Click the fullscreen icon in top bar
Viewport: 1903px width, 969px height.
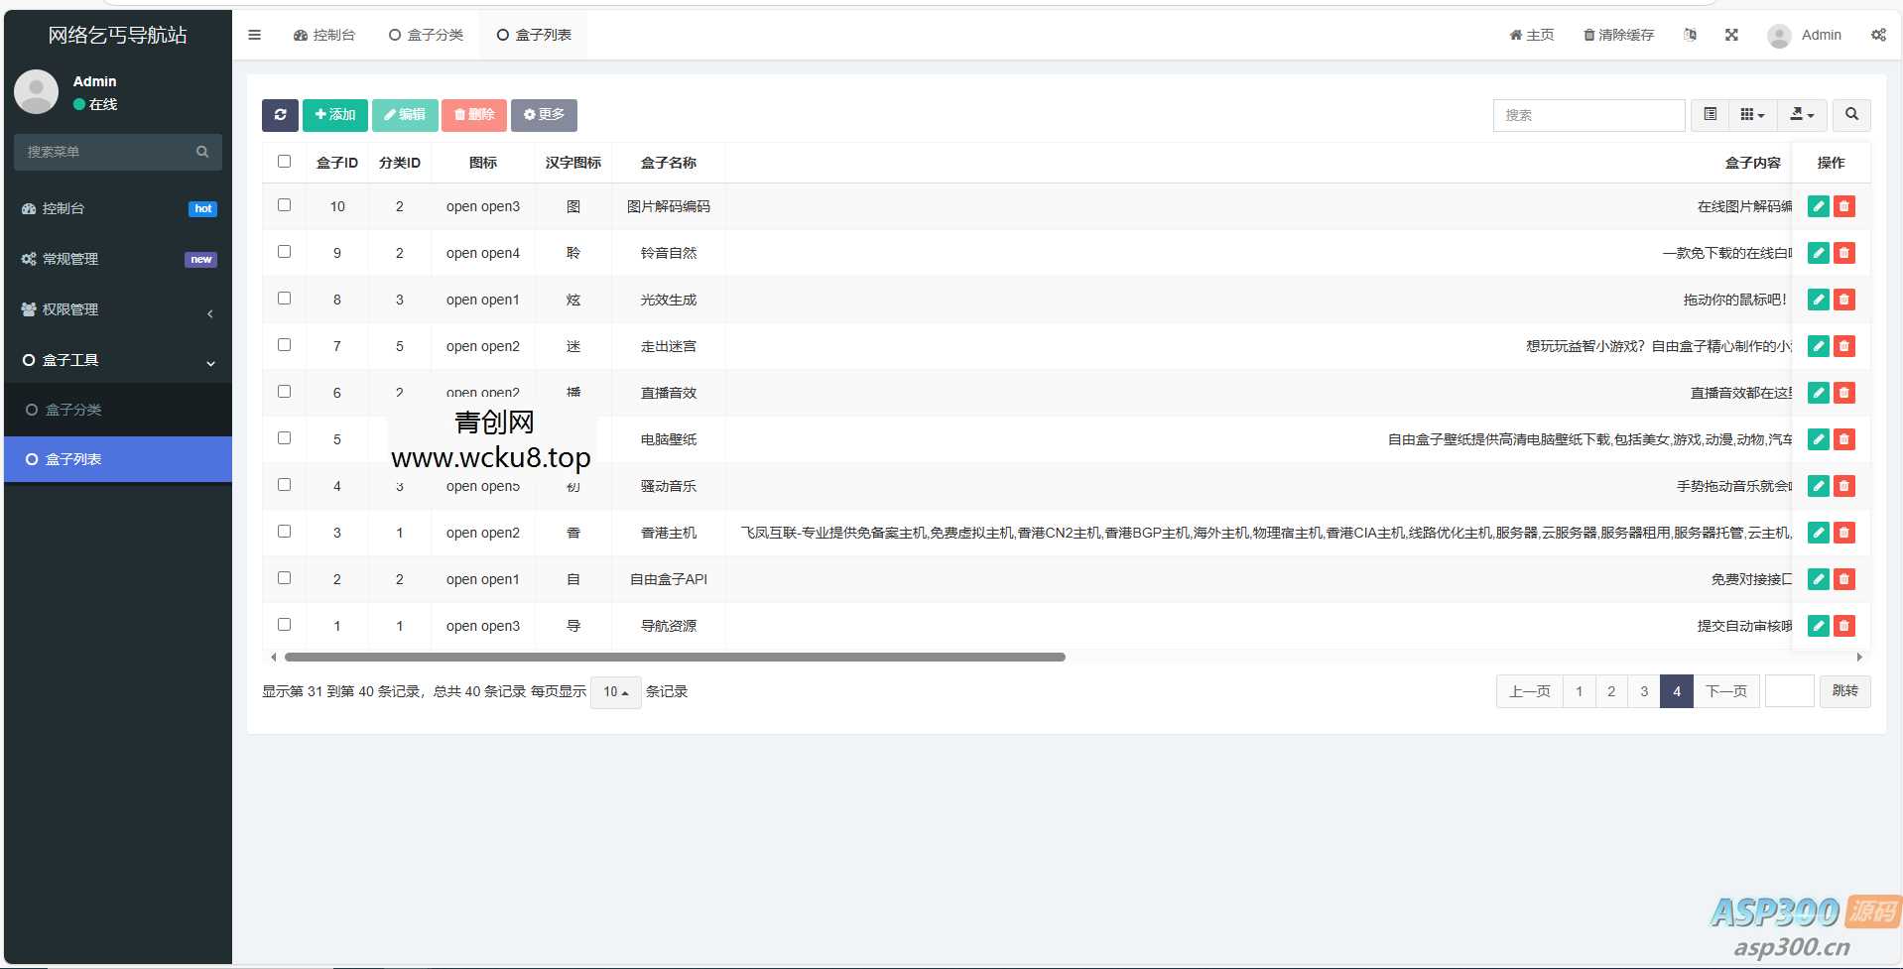pyautogui.click(x=1731, y=35)
